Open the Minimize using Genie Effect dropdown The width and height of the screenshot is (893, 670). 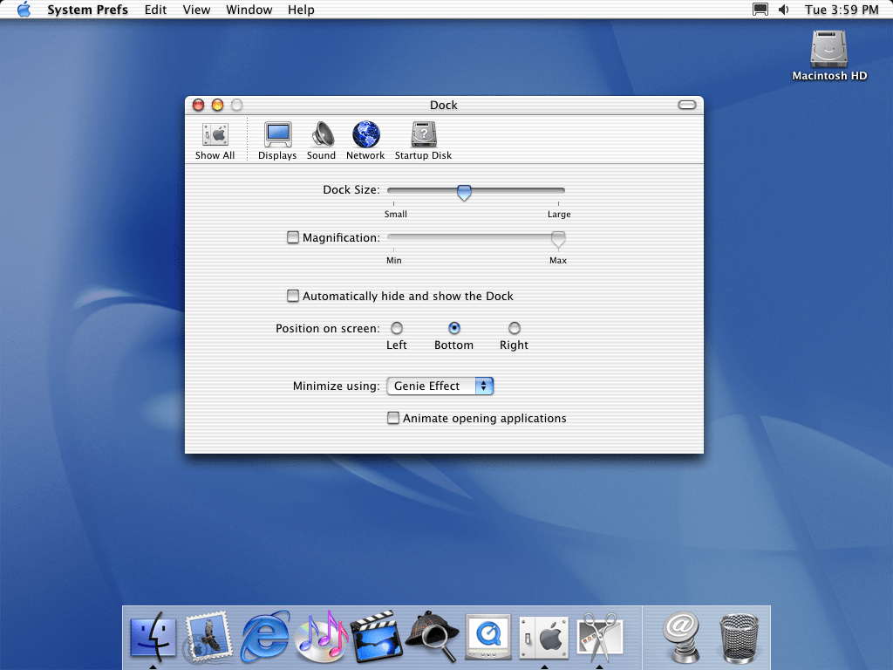(440, 386)
